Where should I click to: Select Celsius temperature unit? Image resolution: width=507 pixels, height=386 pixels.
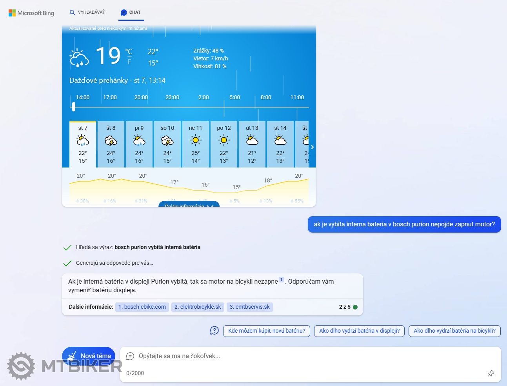[x=129, y=52]
